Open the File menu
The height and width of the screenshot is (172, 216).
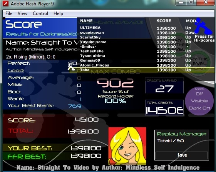(9, 13)
